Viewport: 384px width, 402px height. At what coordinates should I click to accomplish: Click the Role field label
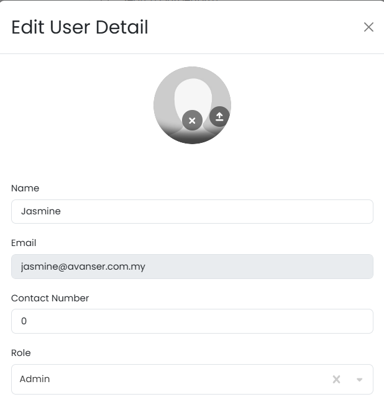coord(21,353)
